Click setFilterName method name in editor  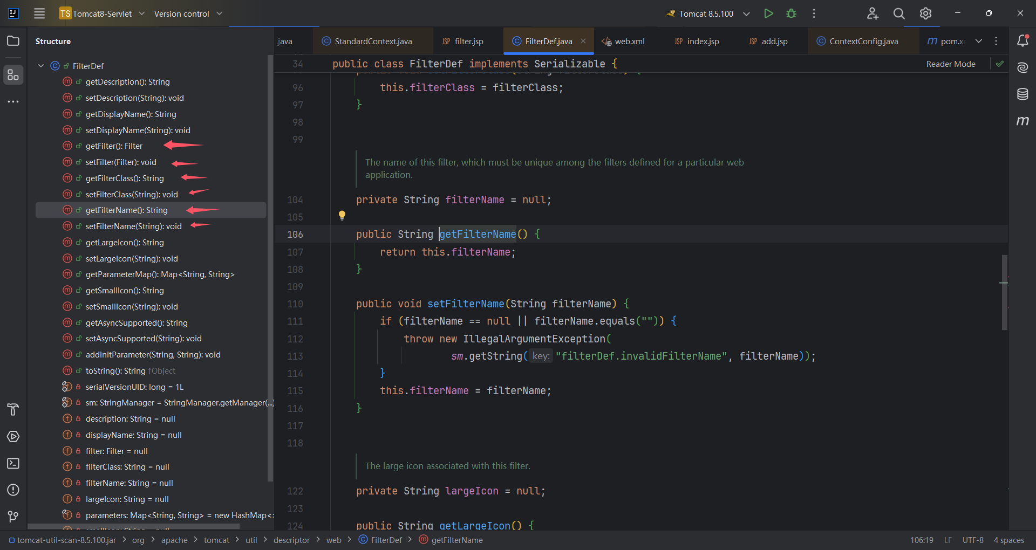pyautogui.click(x=466, y=304)
